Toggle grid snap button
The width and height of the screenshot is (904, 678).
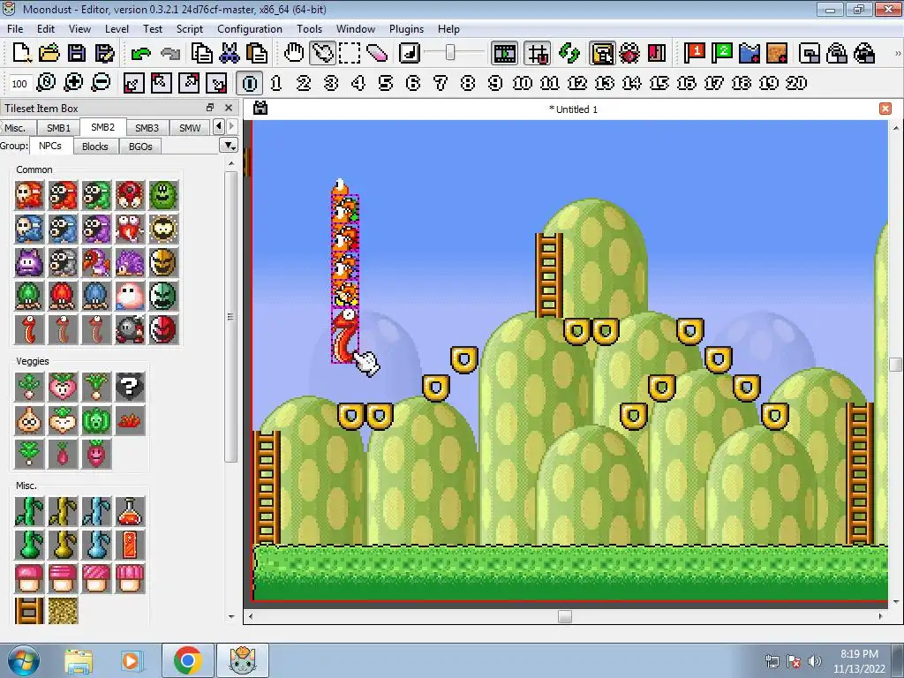[x=538, y=53]
